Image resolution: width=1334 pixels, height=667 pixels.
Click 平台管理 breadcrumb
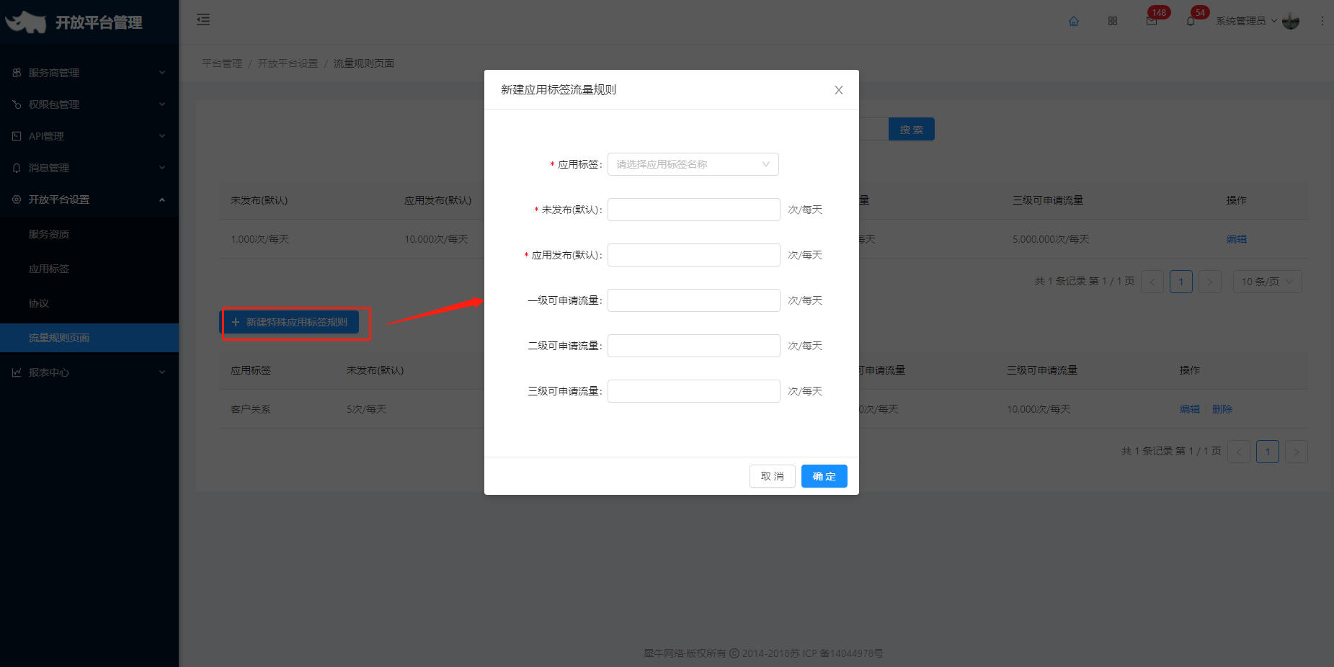(x=222, y=63)
